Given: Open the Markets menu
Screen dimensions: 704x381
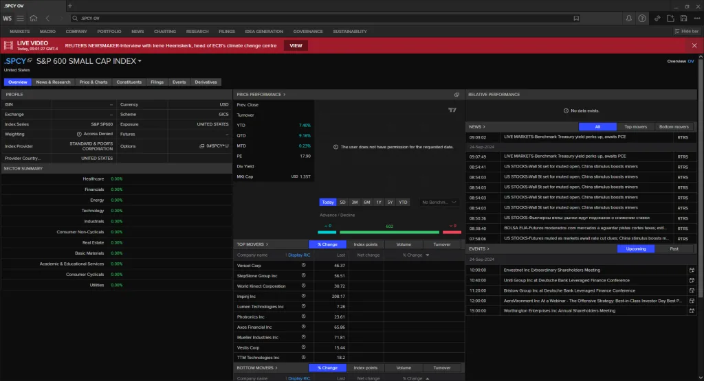Looking at the screenshot, I should 19,32.
